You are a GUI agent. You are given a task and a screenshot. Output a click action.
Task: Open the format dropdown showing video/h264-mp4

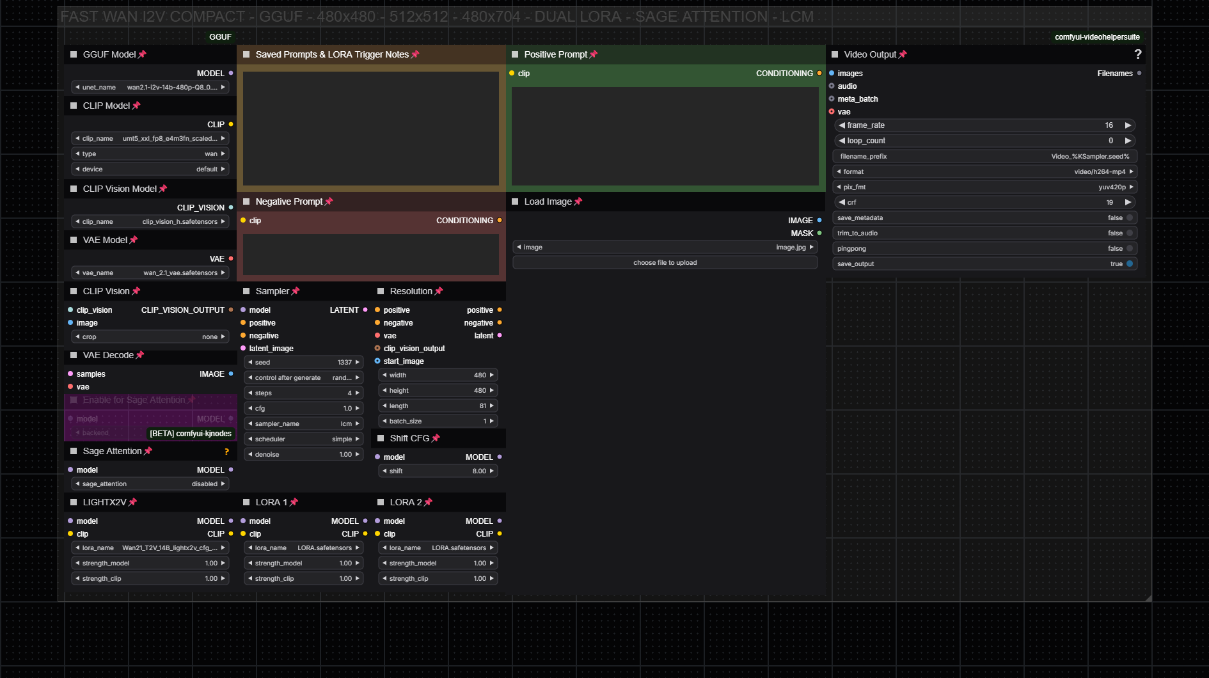click(985, 172)
